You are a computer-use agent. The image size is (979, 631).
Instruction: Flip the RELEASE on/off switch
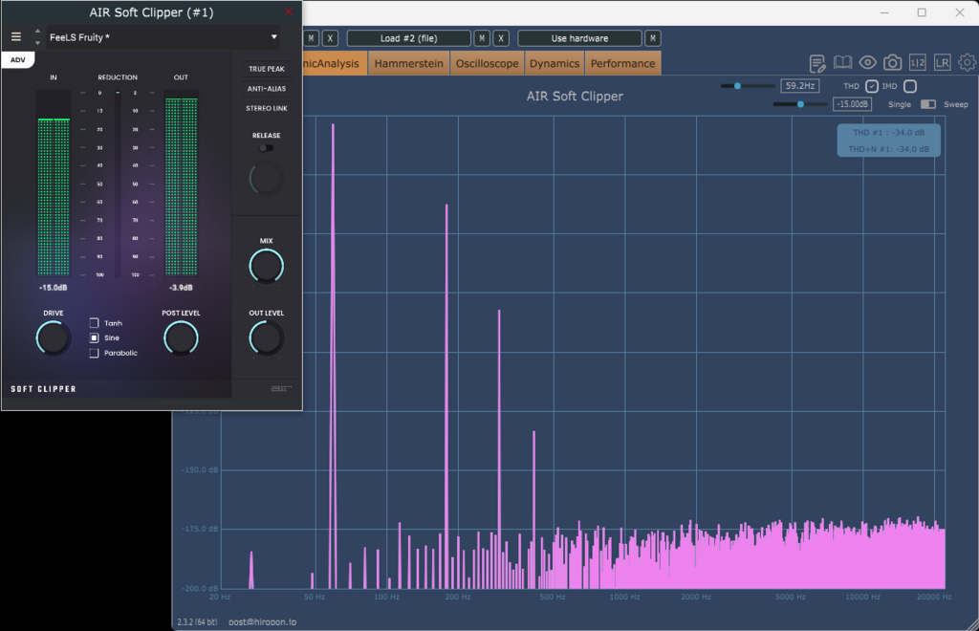click(x=266, y=148)
